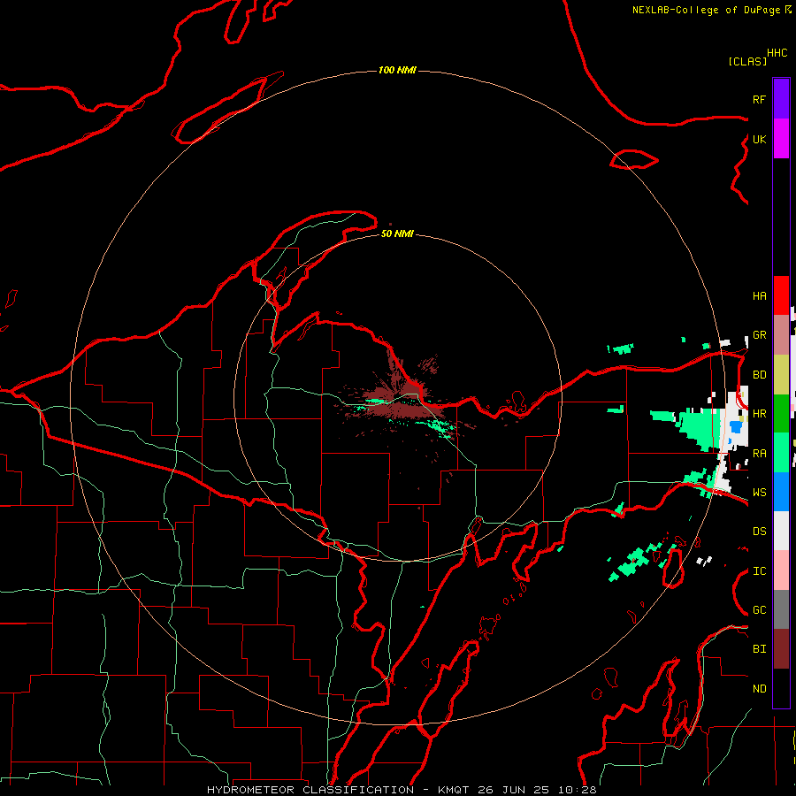Click the "[CLAS]" units label
The width and height of the screenshot is (796, 796).
click(747, 61)
